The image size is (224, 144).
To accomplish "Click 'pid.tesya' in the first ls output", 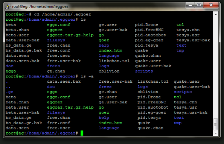I will (146, 45).
